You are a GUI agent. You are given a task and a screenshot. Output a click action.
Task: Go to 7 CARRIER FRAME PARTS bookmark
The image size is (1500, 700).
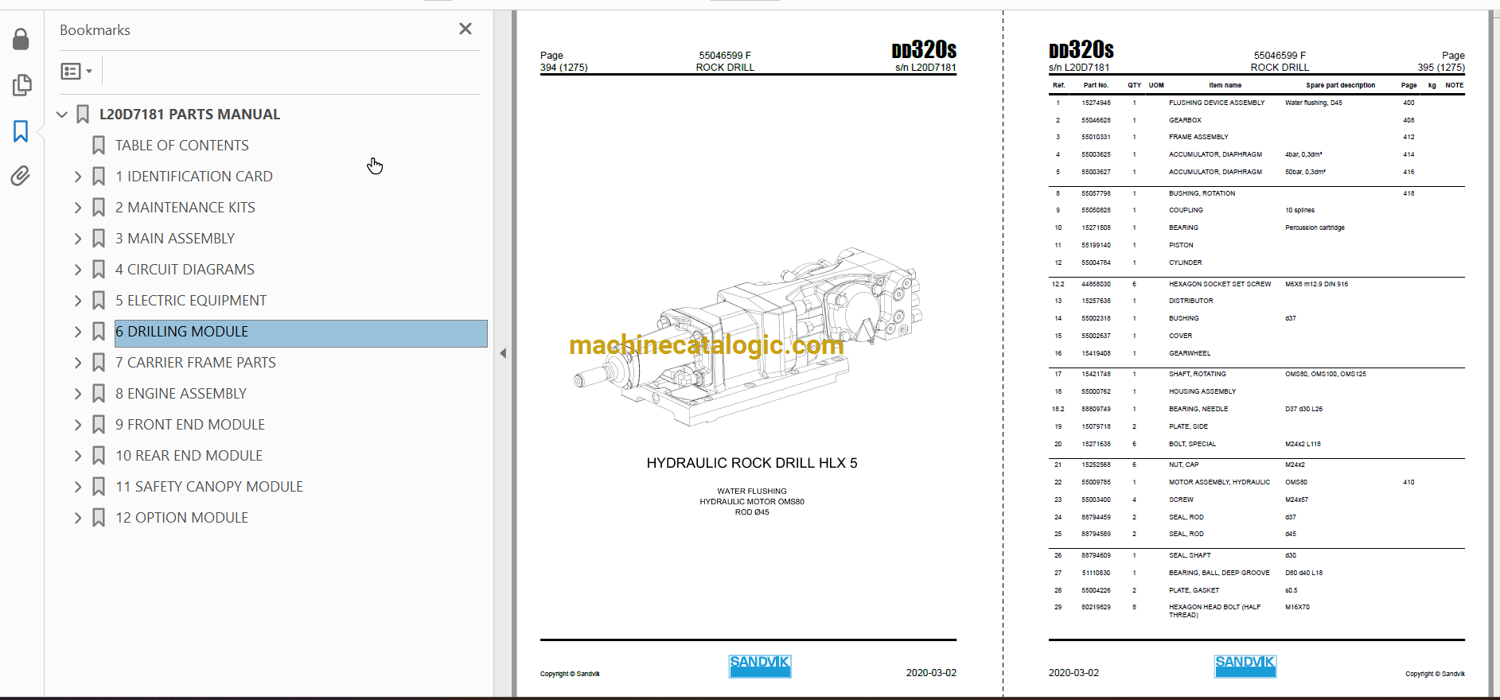tap(196, 363)
